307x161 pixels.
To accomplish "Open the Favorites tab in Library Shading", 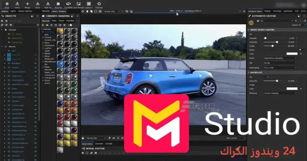I will (x=70, y=21).
